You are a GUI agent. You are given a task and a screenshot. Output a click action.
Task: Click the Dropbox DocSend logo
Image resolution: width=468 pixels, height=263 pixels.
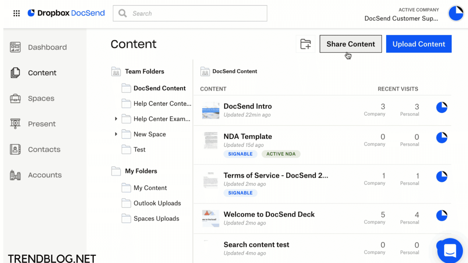point(66,13)
